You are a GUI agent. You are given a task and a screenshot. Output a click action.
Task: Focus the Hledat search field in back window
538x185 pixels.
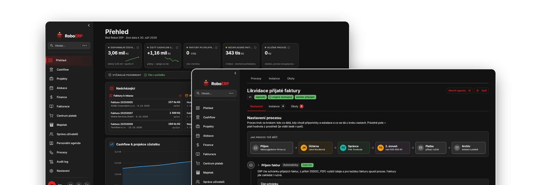click(x=69, y=46)
